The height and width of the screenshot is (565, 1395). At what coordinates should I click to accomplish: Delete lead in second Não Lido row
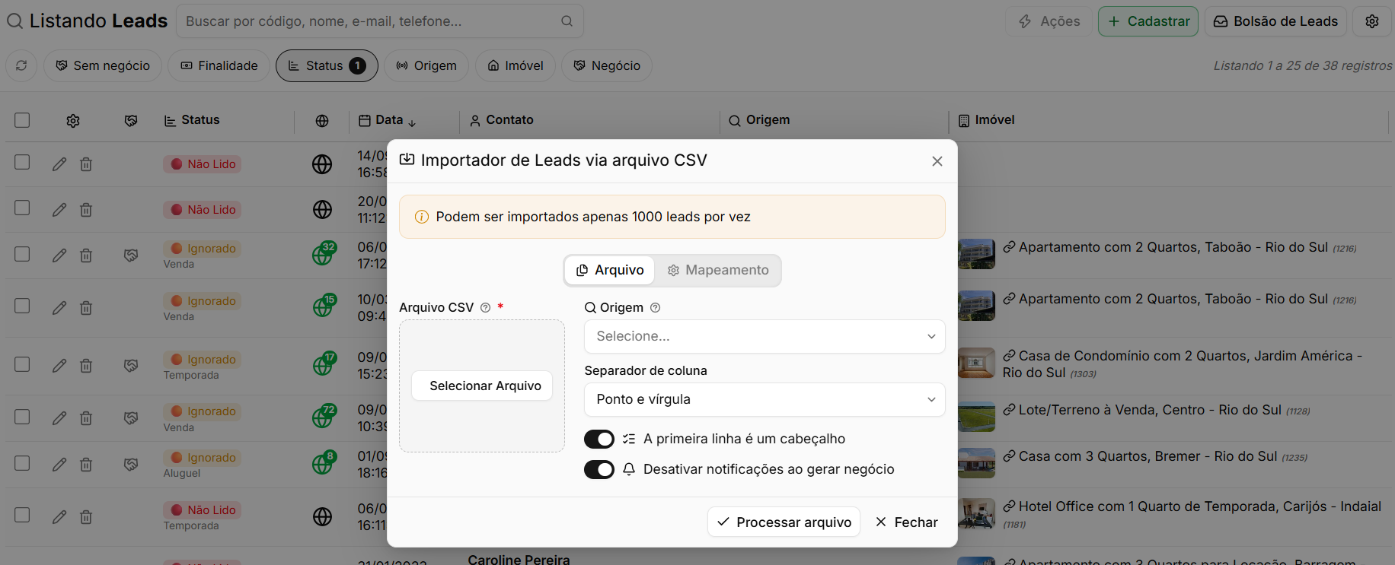pos(86,210)
